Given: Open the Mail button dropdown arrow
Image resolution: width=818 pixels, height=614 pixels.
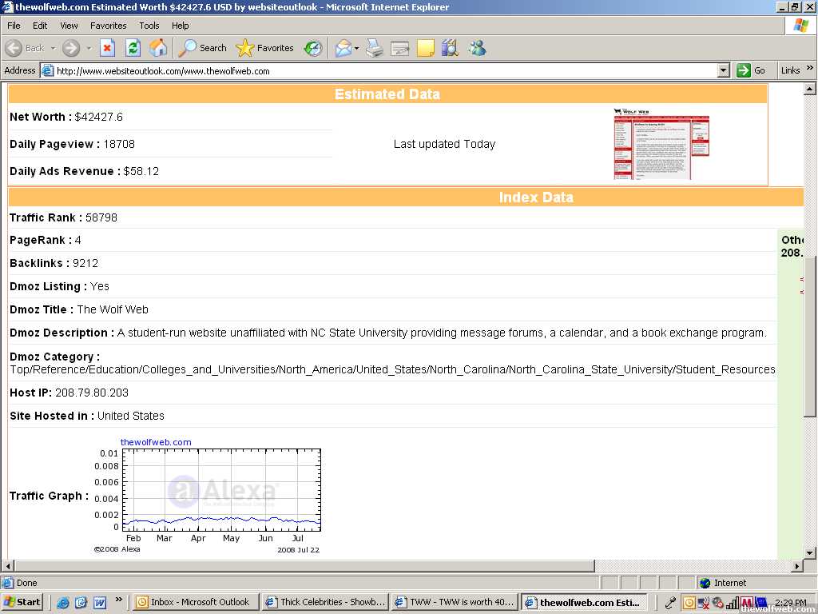Looking at the screenshot, I should 357,48.
